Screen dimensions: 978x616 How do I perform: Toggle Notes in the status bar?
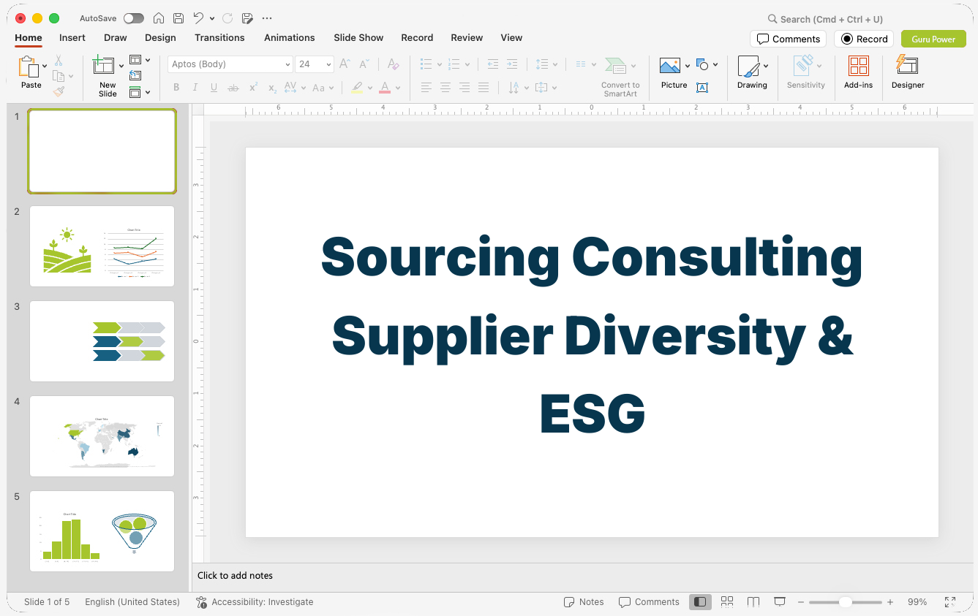tap(584, 602)
